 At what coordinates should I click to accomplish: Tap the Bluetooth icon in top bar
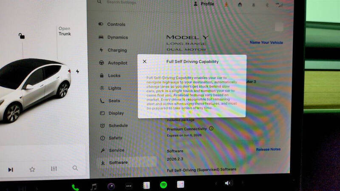click(x=267, y=5)
